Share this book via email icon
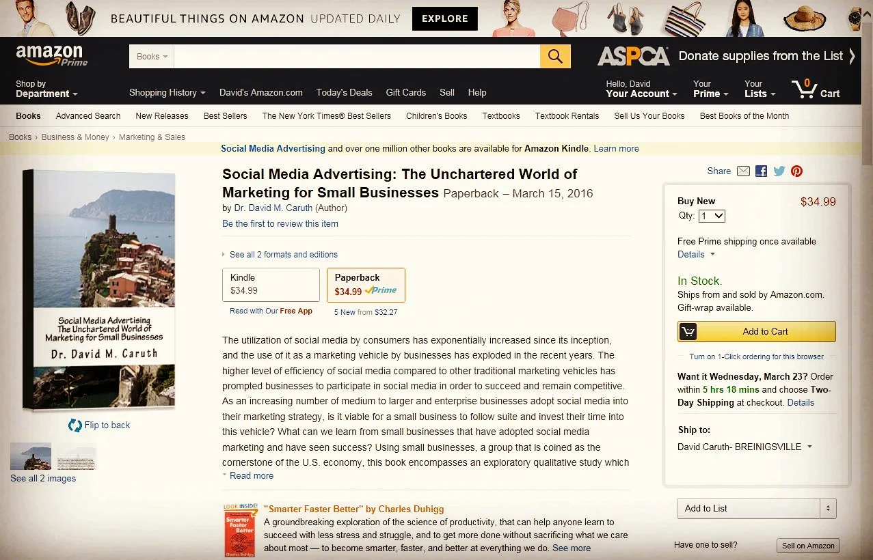The width and height of the screenshot is (873, 560). tap(744, 171)
